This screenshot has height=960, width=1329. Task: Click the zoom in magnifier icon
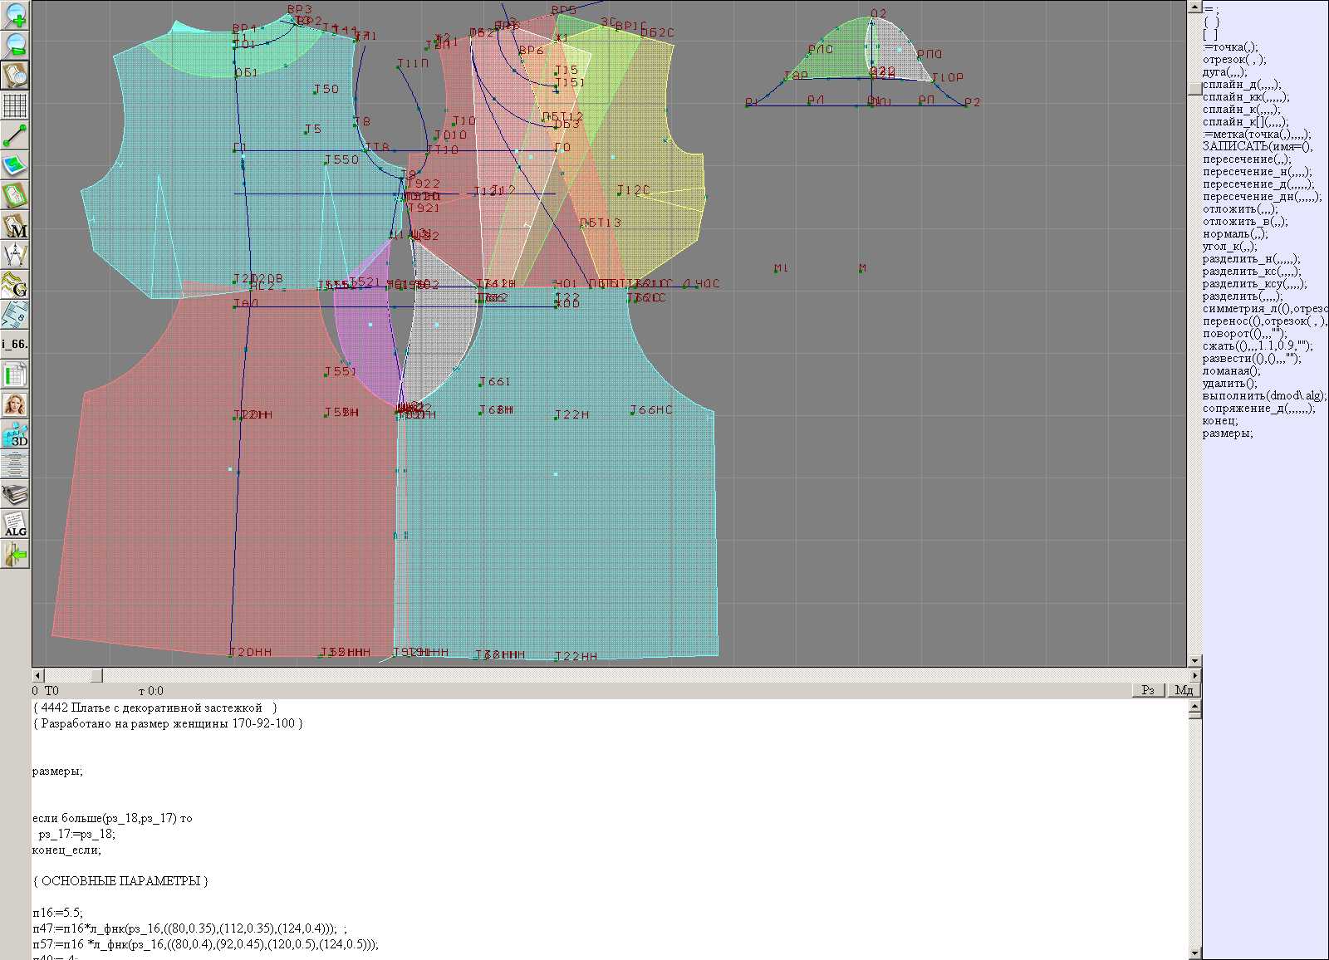pyautogui.click(x=15, y=14)
